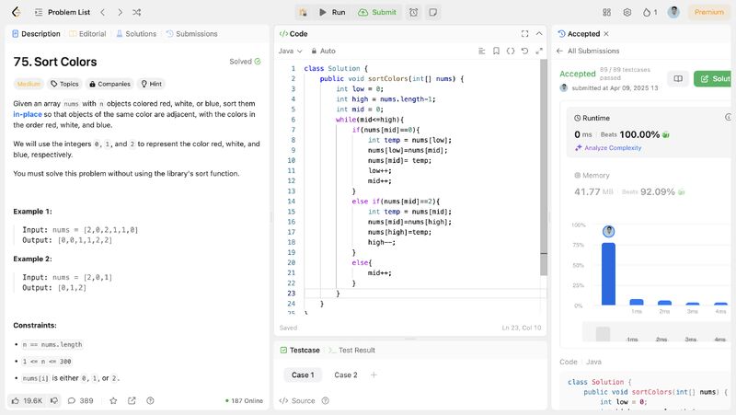Run the code with the Run button

331,12
